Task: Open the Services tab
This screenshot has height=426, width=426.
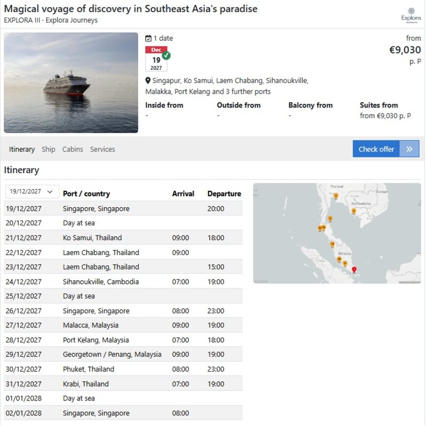Action: 102,149
